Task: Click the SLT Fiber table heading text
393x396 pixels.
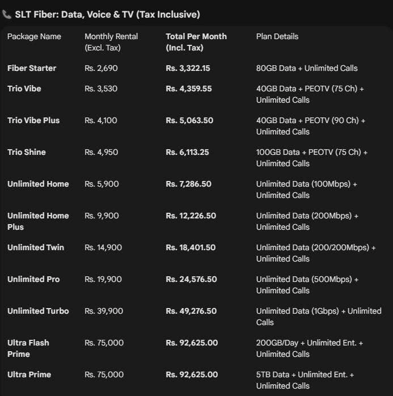Action: click(x=107, y=15)
